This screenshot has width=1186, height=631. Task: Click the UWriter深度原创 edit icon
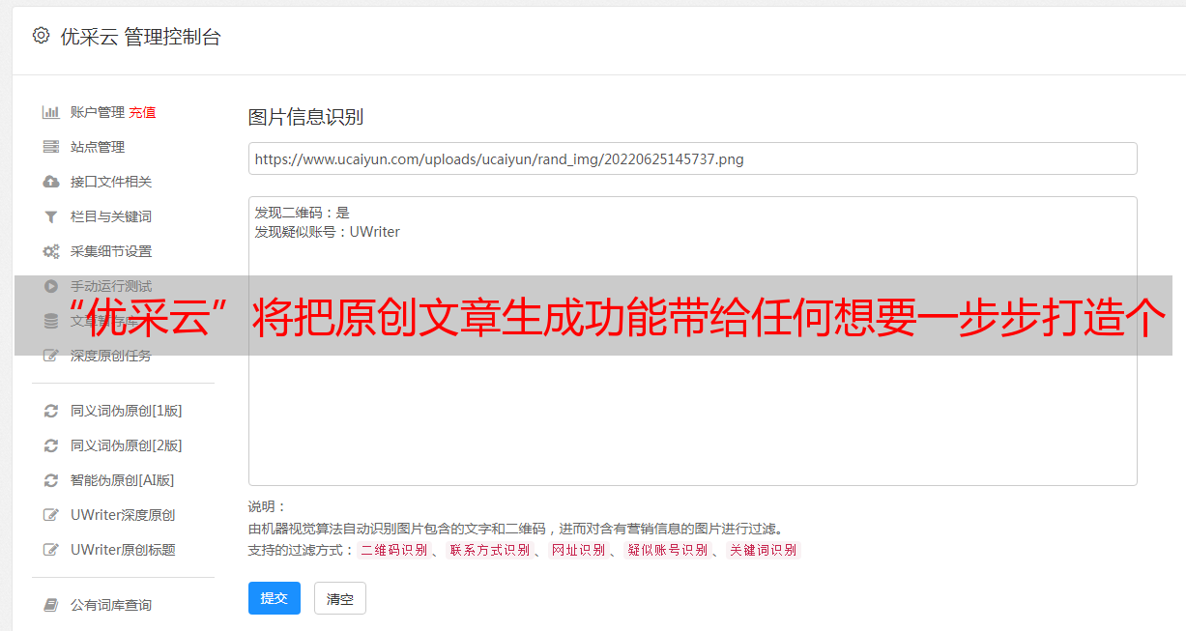point(51,515)
